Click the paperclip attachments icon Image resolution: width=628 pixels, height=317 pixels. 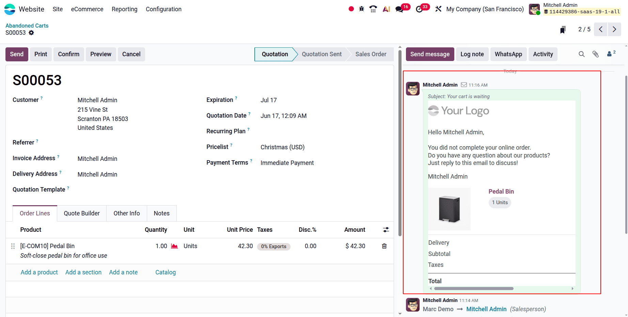coord(596,54)
